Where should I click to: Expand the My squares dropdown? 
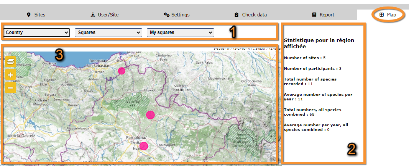click(x=180, y=32)
